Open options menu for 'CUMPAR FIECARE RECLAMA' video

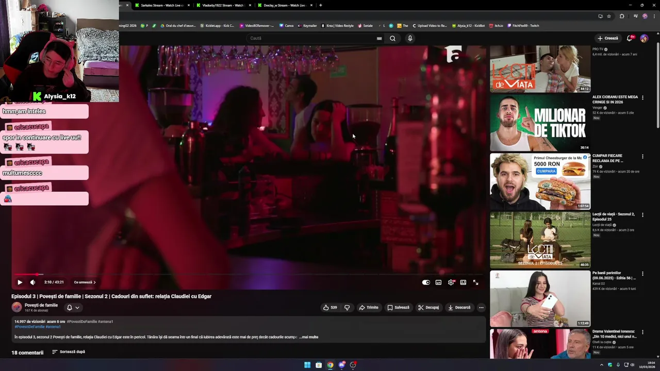coord(642,156)
